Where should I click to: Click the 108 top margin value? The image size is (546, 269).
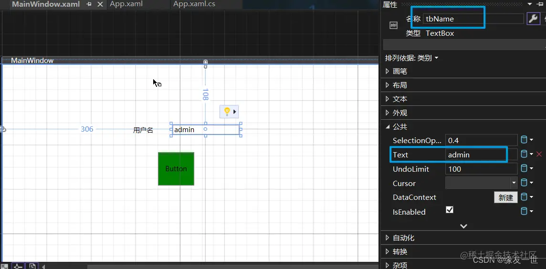[x=205, y=94]
